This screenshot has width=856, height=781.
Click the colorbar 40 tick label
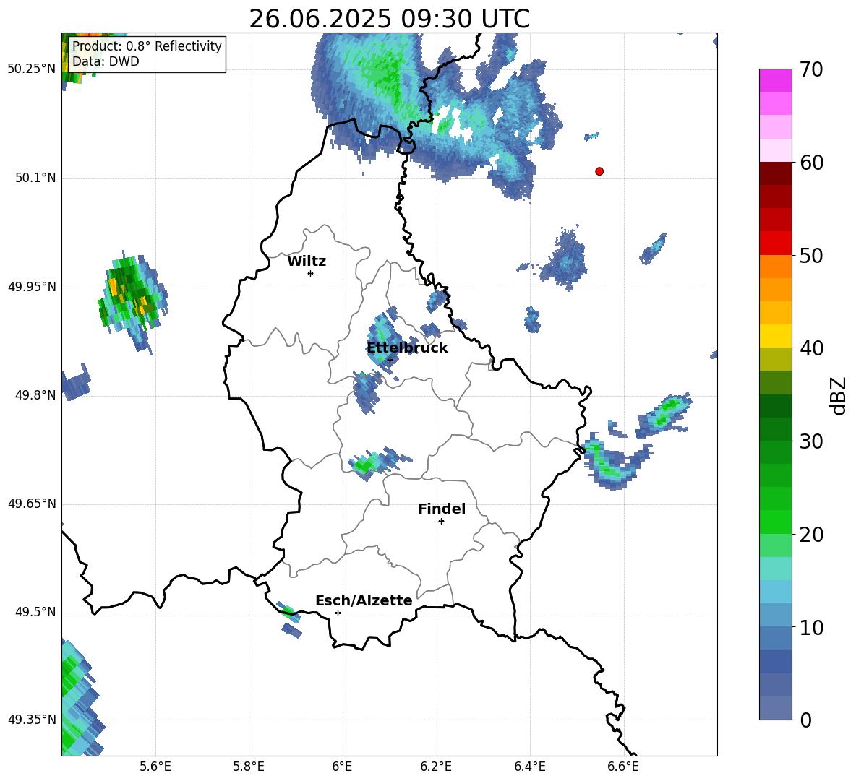[811, 348]
